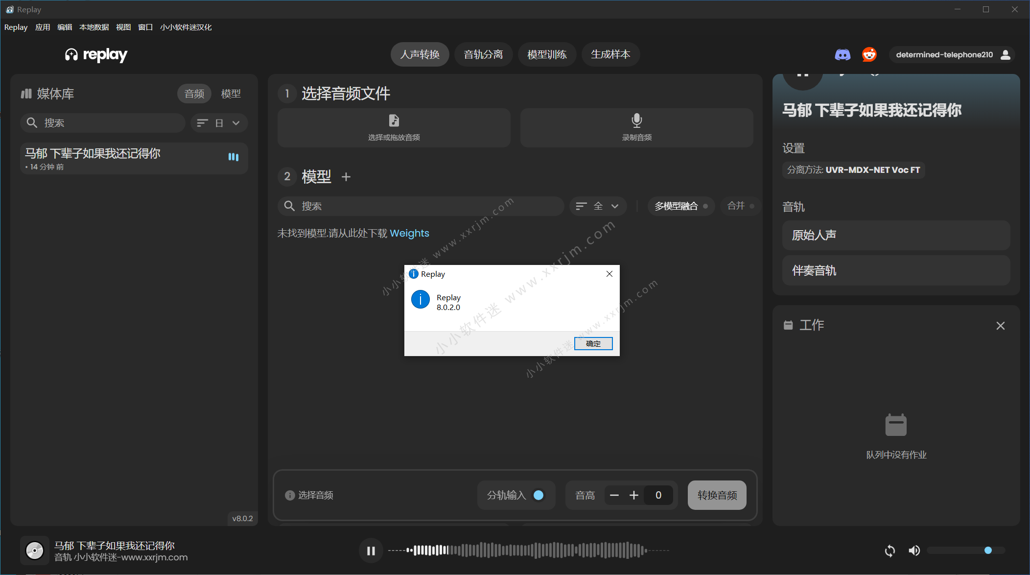Screen dimensions: 1030x575
Task: Open the Replay menu
Action: [x=16, y=27]
